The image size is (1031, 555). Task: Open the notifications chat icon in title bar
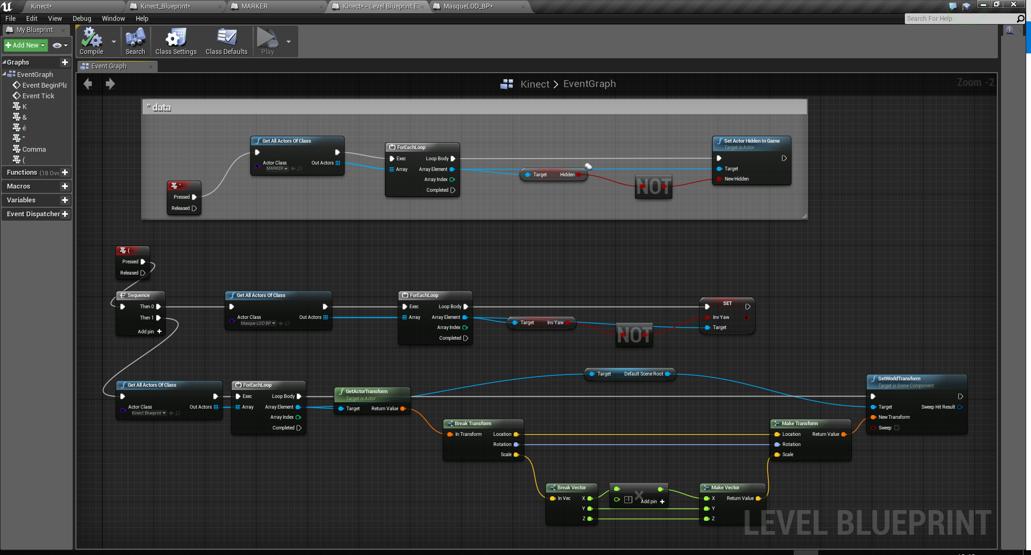pos(953,6)
